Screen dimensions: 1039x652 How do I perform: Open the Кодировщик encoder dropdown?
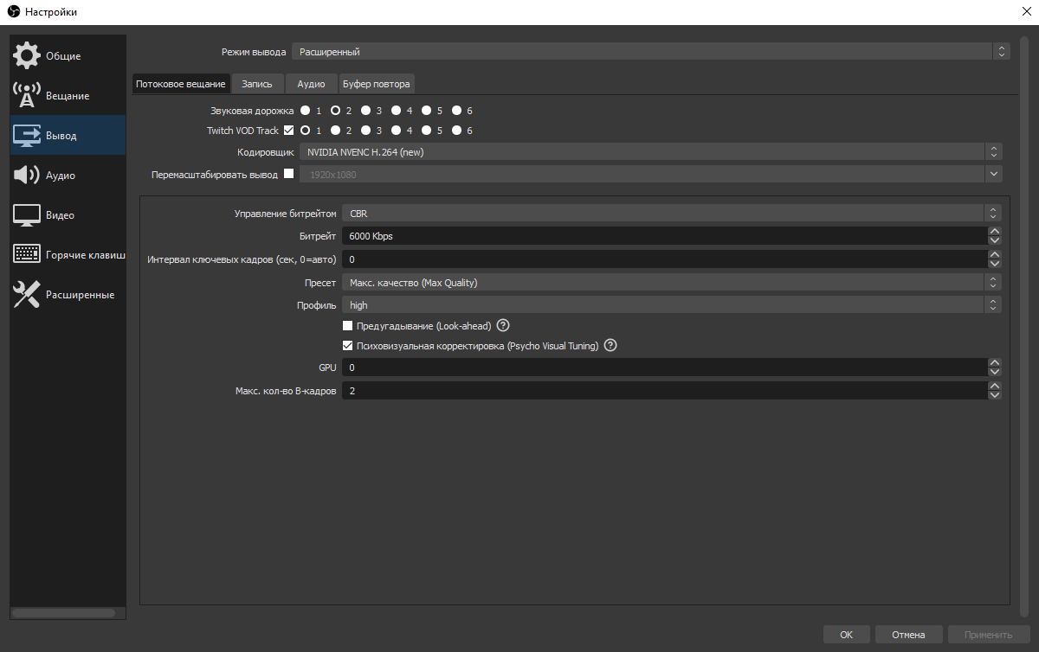(x=650, y=152)
